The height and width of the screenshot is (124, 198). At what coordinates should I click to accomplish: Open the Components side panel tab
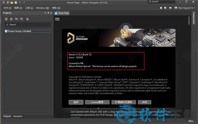pyautogui.click(x=194, y=18)
